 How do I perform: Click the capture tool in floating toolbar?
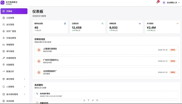point(84,100)
